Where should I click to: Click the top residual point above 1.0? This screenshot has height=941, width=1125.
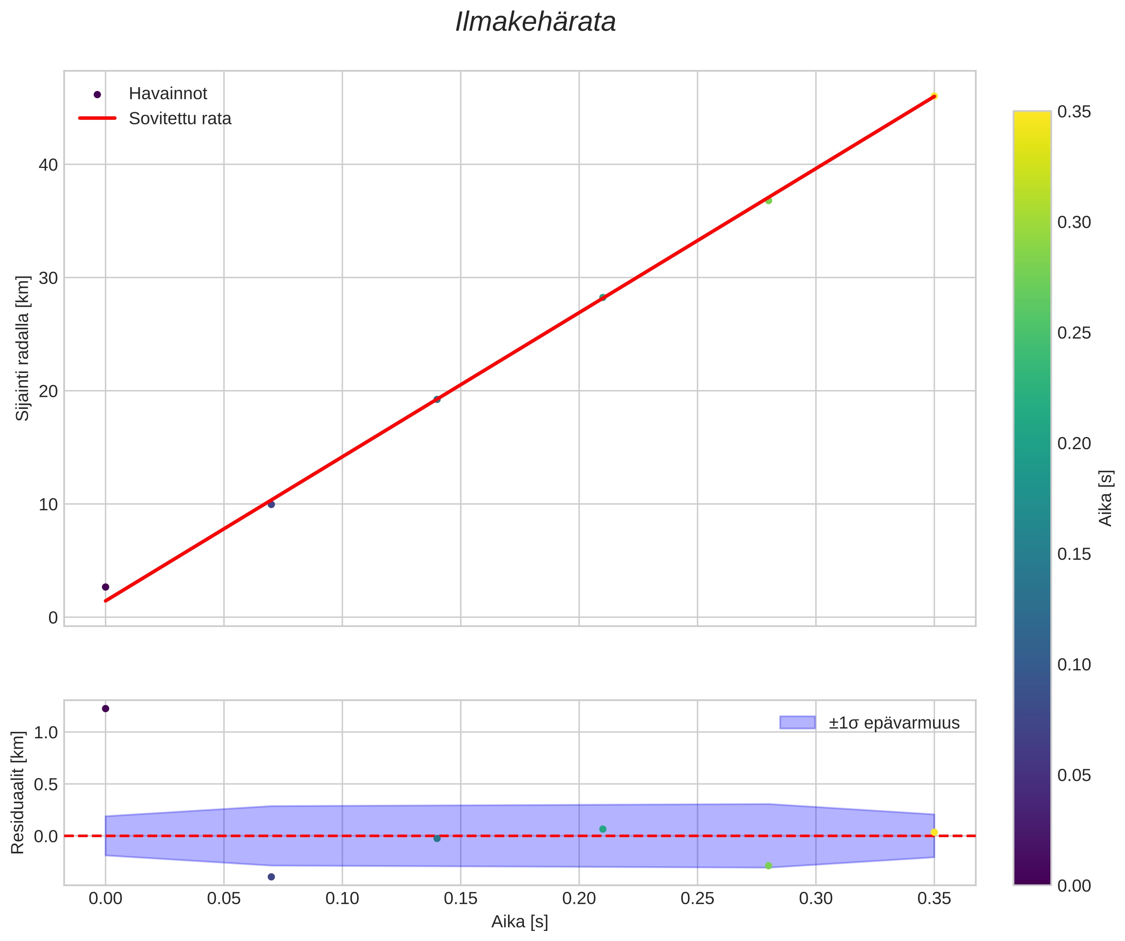[106, 708]
